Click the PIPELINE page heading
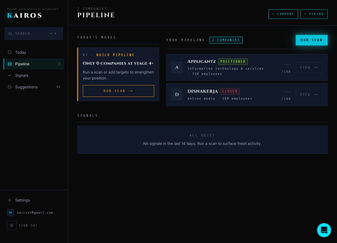This screenshot has height=243, width=337. tap(96, 15)
